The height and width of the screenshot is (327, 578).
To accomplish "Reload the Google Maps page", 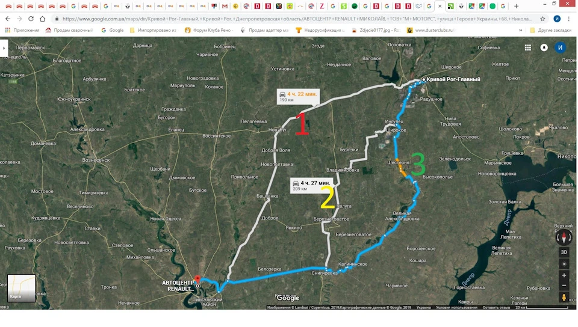I will pyautogui.click(x=31, y=19).
